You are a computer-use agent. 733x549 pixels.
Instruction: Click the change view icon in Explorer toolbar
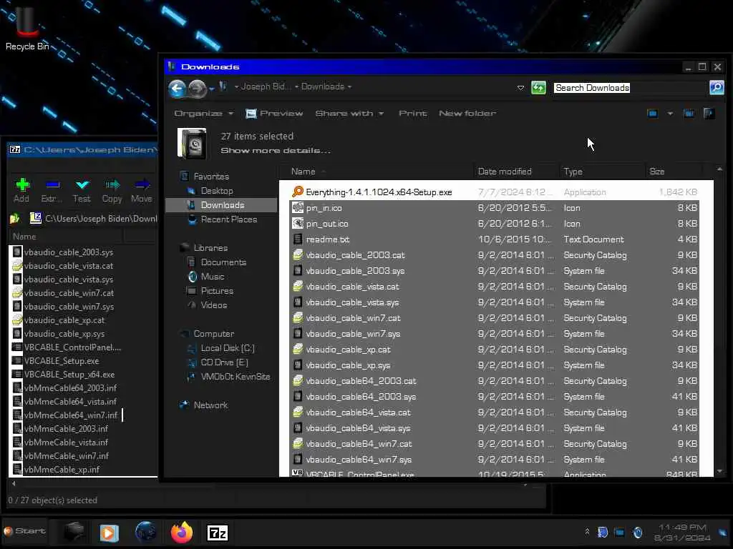point(653,114)
